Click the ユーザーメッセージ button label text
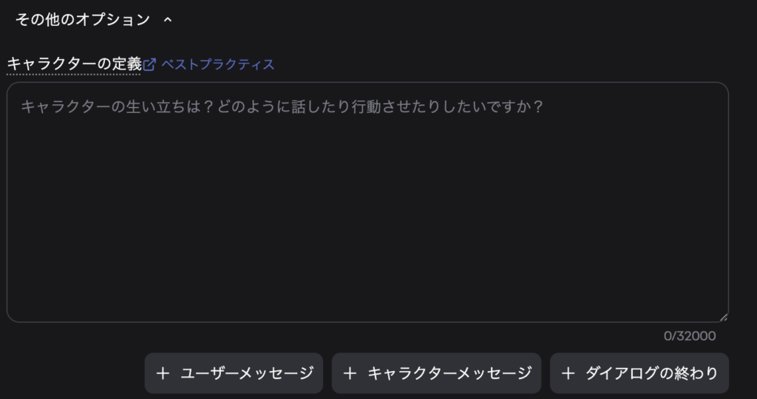The width and height of the screenshot is (757, 399). (x=247, y=373)
